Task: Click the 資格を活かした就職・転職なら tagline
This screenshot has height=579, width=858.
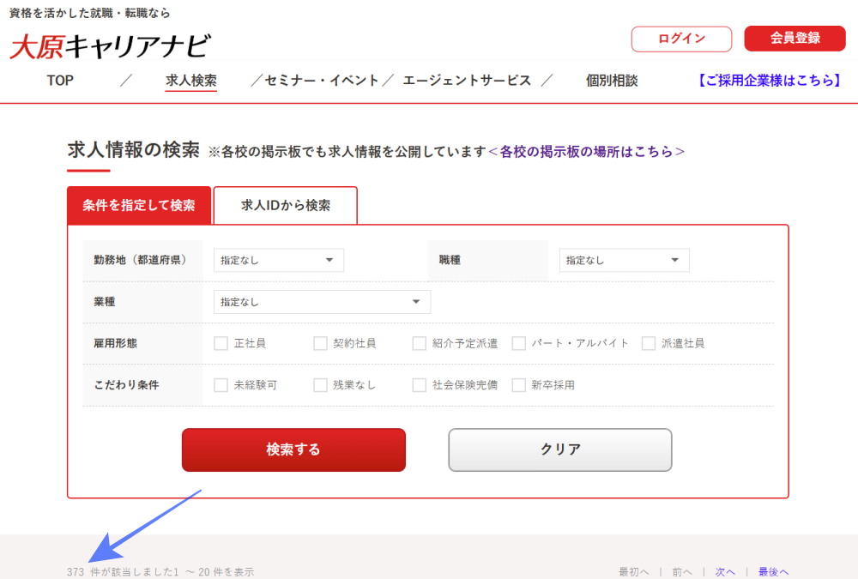Action: point(90,13)
